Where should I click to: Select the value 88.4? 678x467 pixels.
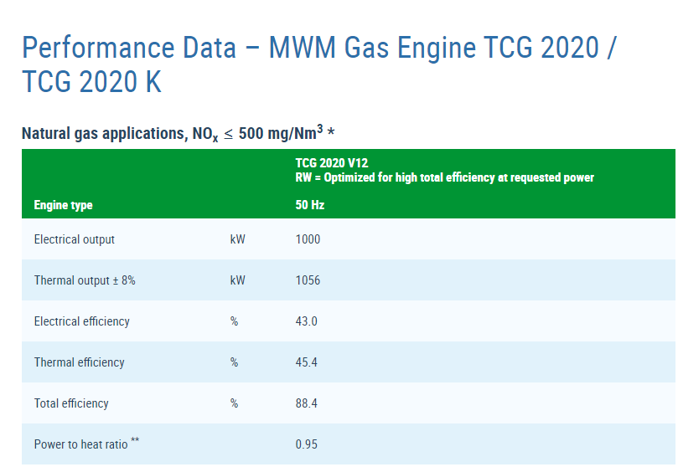click(x=306, y=403)
